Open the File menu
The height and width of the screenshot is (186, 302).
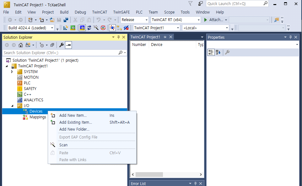[x=6, y=12]
